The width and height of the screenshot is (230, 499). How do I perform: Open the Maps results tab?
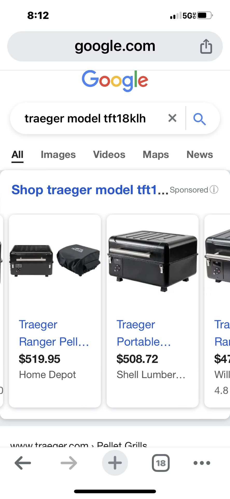tap(156, 155)
